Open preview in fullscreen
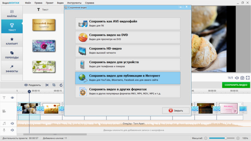Image resolution: width=251 pixels, height=141 pixels. pyautogui.click(x=248, y=78)
